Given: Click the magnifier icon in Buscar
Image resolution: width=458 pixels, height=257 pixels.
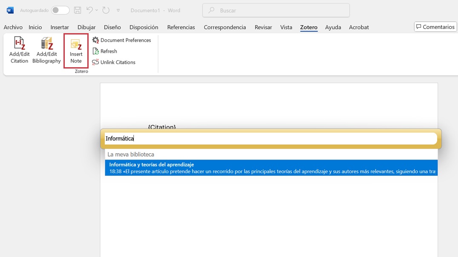Looking at the screenshot, I should point(211,10).
